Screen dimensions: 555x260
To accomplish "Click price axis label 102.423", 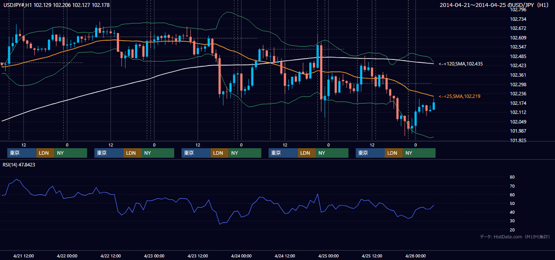I will 518,66.
